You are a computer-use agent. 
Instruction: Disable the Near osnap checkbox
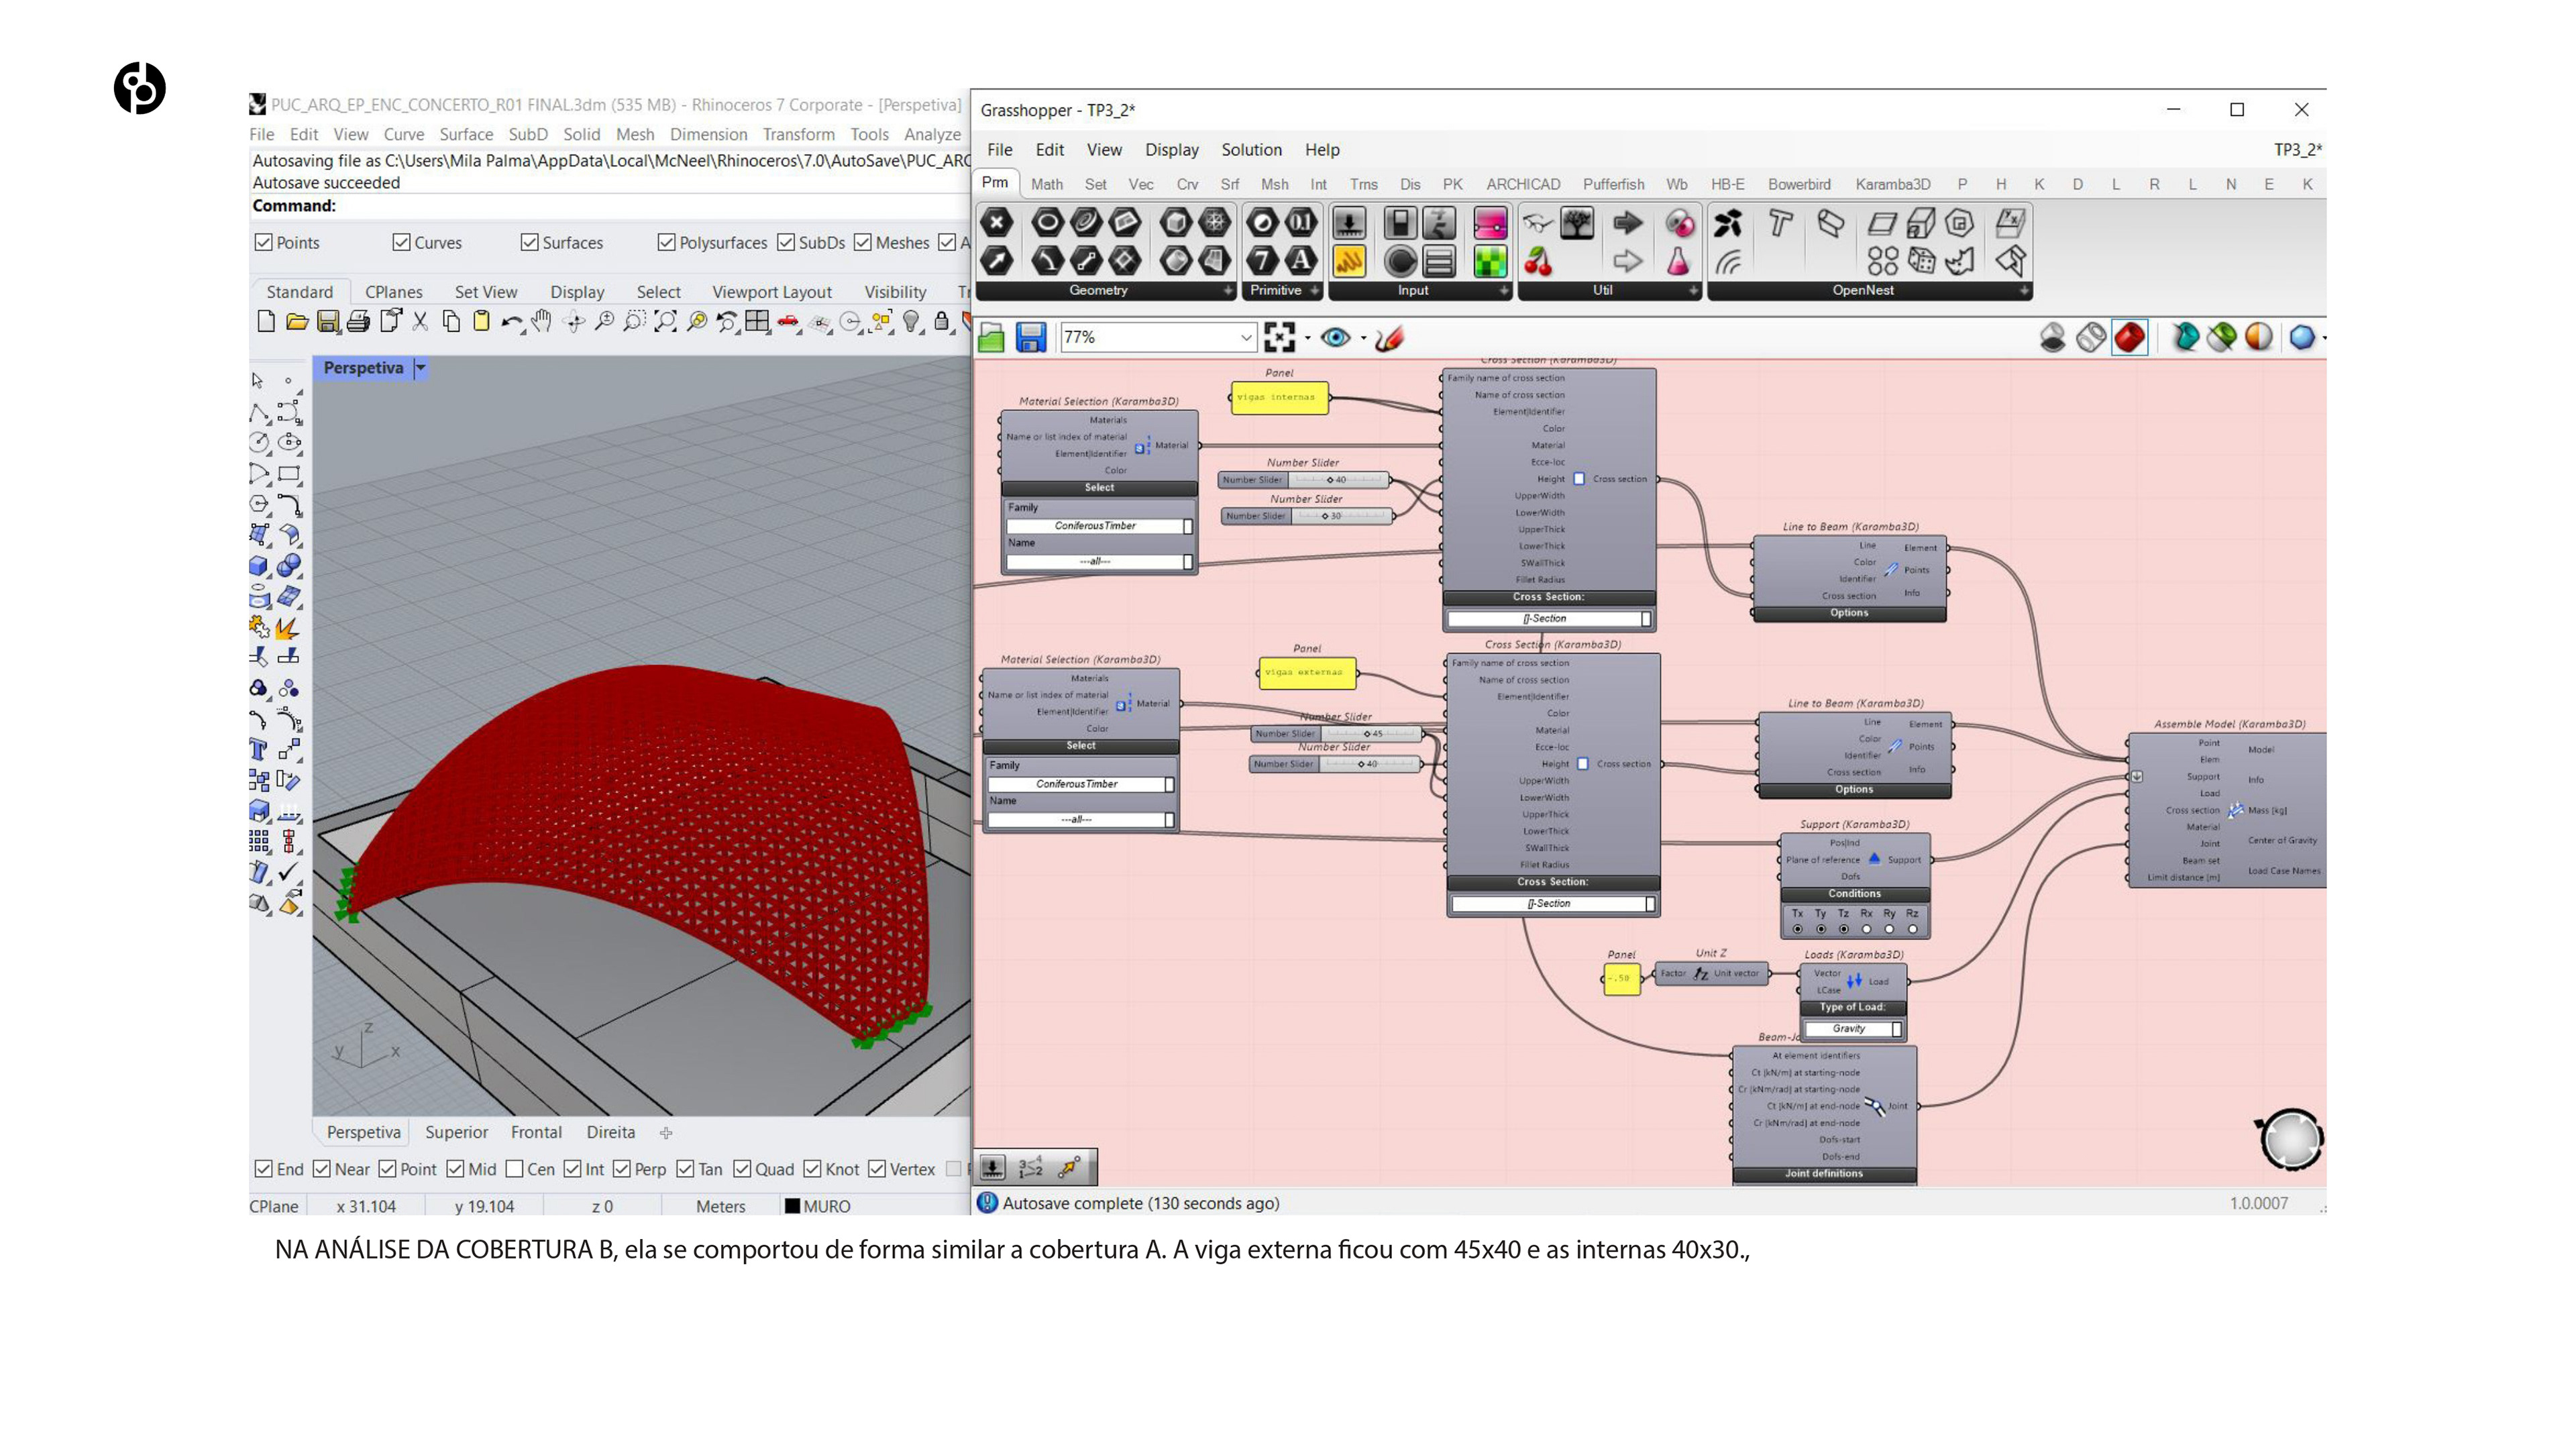(x=322, y=1169)
